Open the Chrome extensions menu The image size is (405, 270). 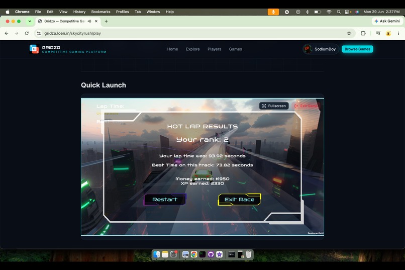click(x=363, y=33)
